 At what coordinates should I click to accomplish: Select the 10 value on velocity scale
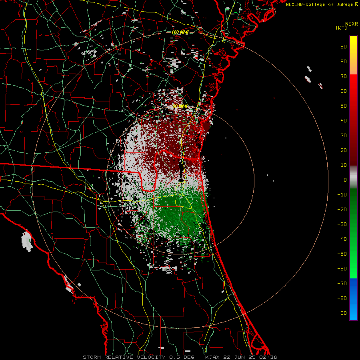tap(344, 165)
